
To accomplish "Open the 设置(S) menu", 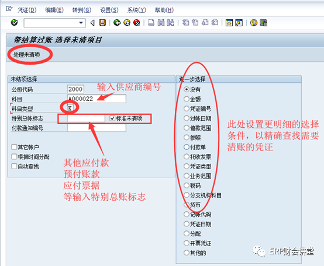I will tap(109, 10).
